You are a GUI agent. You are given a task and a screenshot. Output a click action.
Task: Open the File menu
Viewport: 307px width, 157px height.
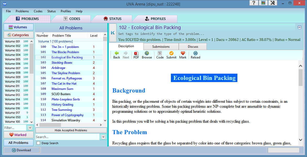pyautogui.click(x=8, y=11)
